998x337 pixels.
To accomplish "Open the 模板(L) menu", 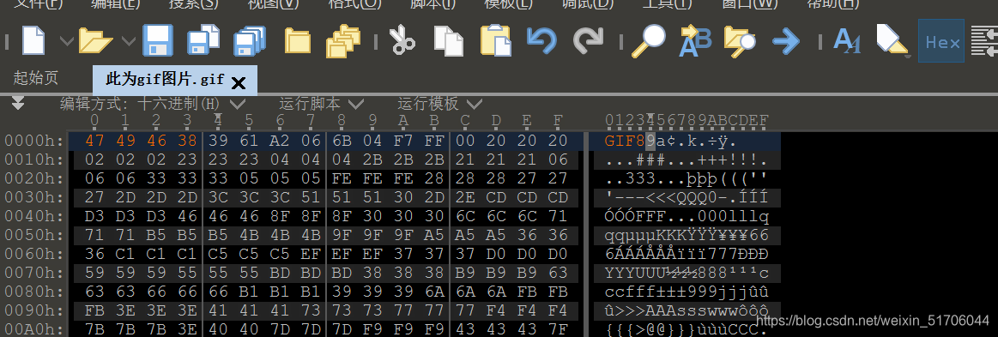I will (509, 3).
